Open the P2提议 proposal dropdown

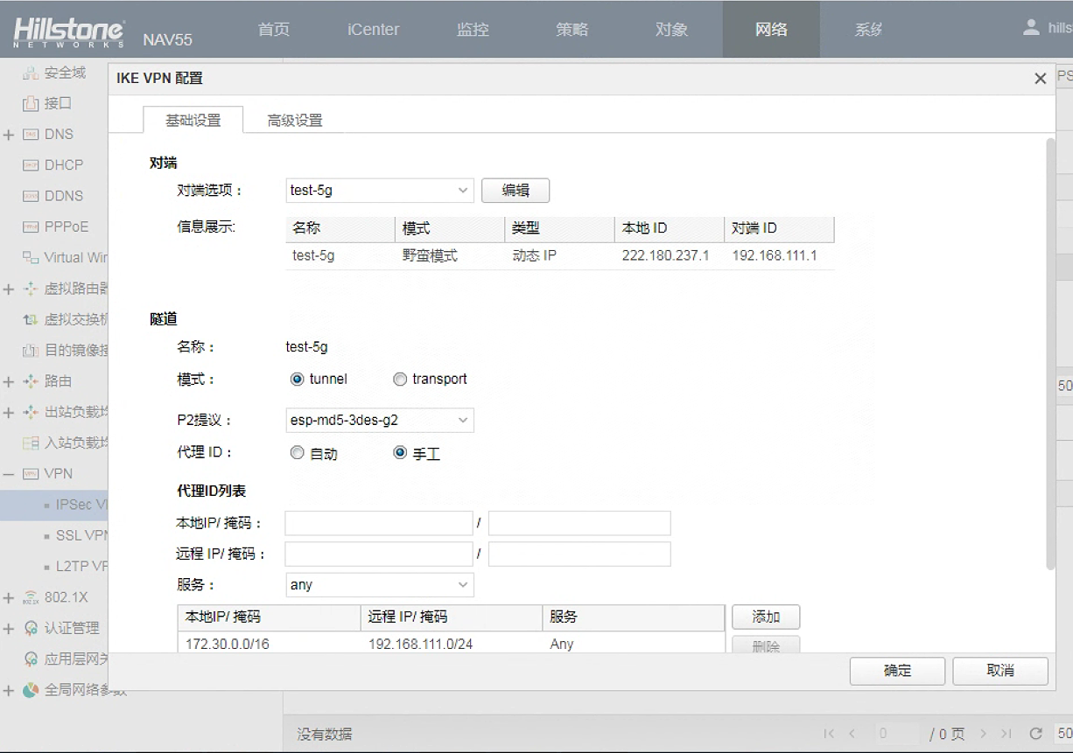click(x=379, y=421)
